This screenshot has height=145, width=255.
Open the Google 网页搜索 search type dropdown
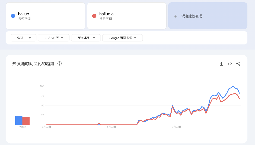(x=122, y=38)
